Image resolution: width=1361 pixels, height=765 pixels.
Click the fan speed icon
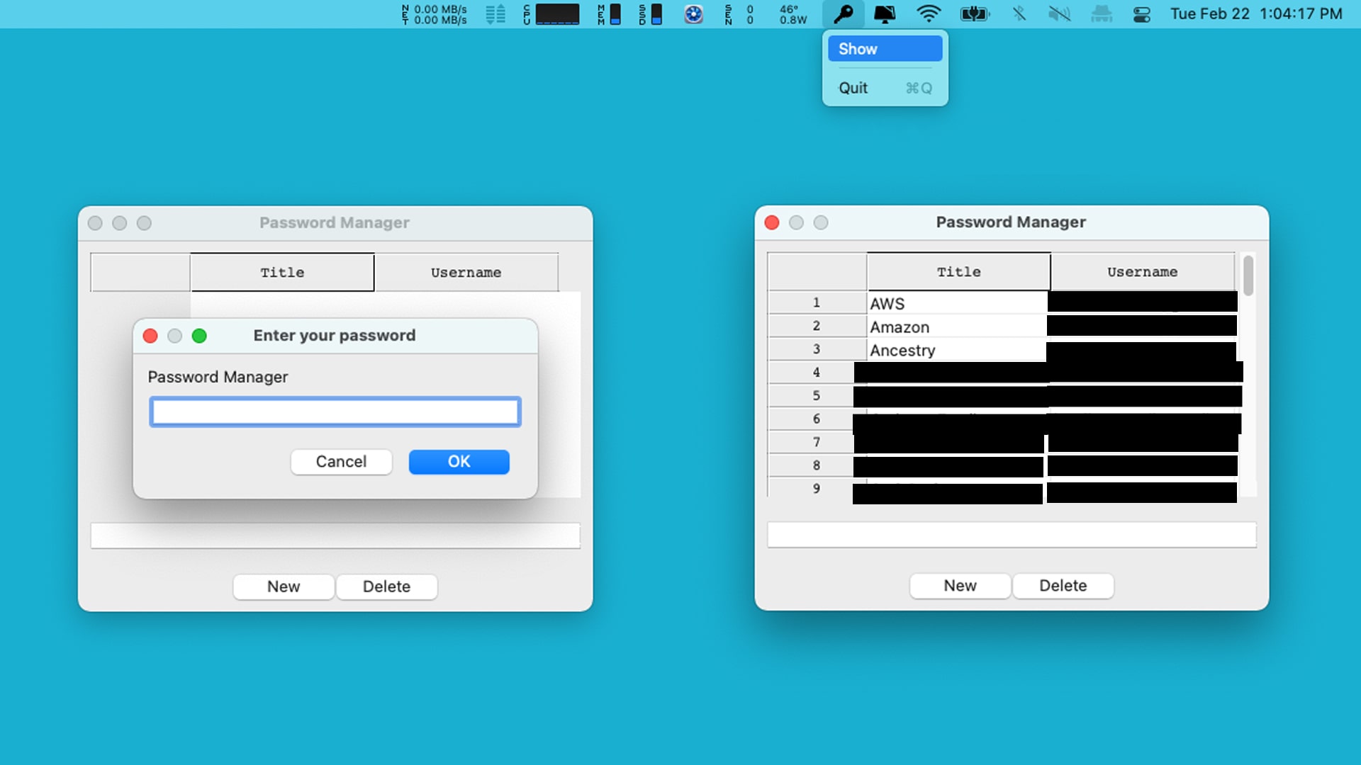[x=693, y=14]
